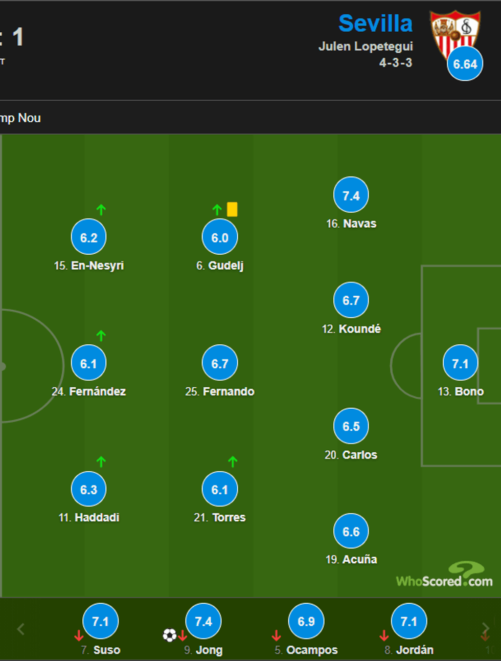The width and height of the screenshot is (501, 661).
Task: Click Suso's red substituted-off arrow
Action: (79, 635)
